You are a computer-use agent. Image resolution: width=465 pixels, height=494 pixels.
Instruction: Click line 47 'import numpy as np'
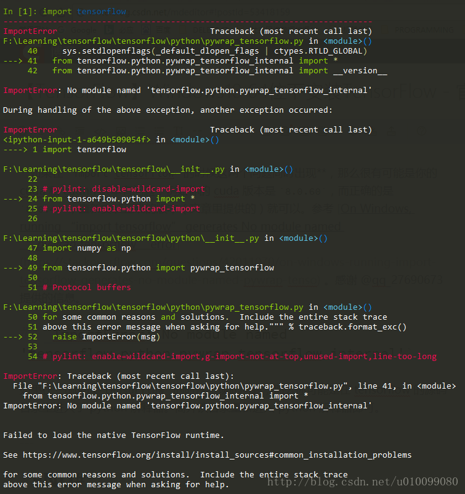pos(79,248)
